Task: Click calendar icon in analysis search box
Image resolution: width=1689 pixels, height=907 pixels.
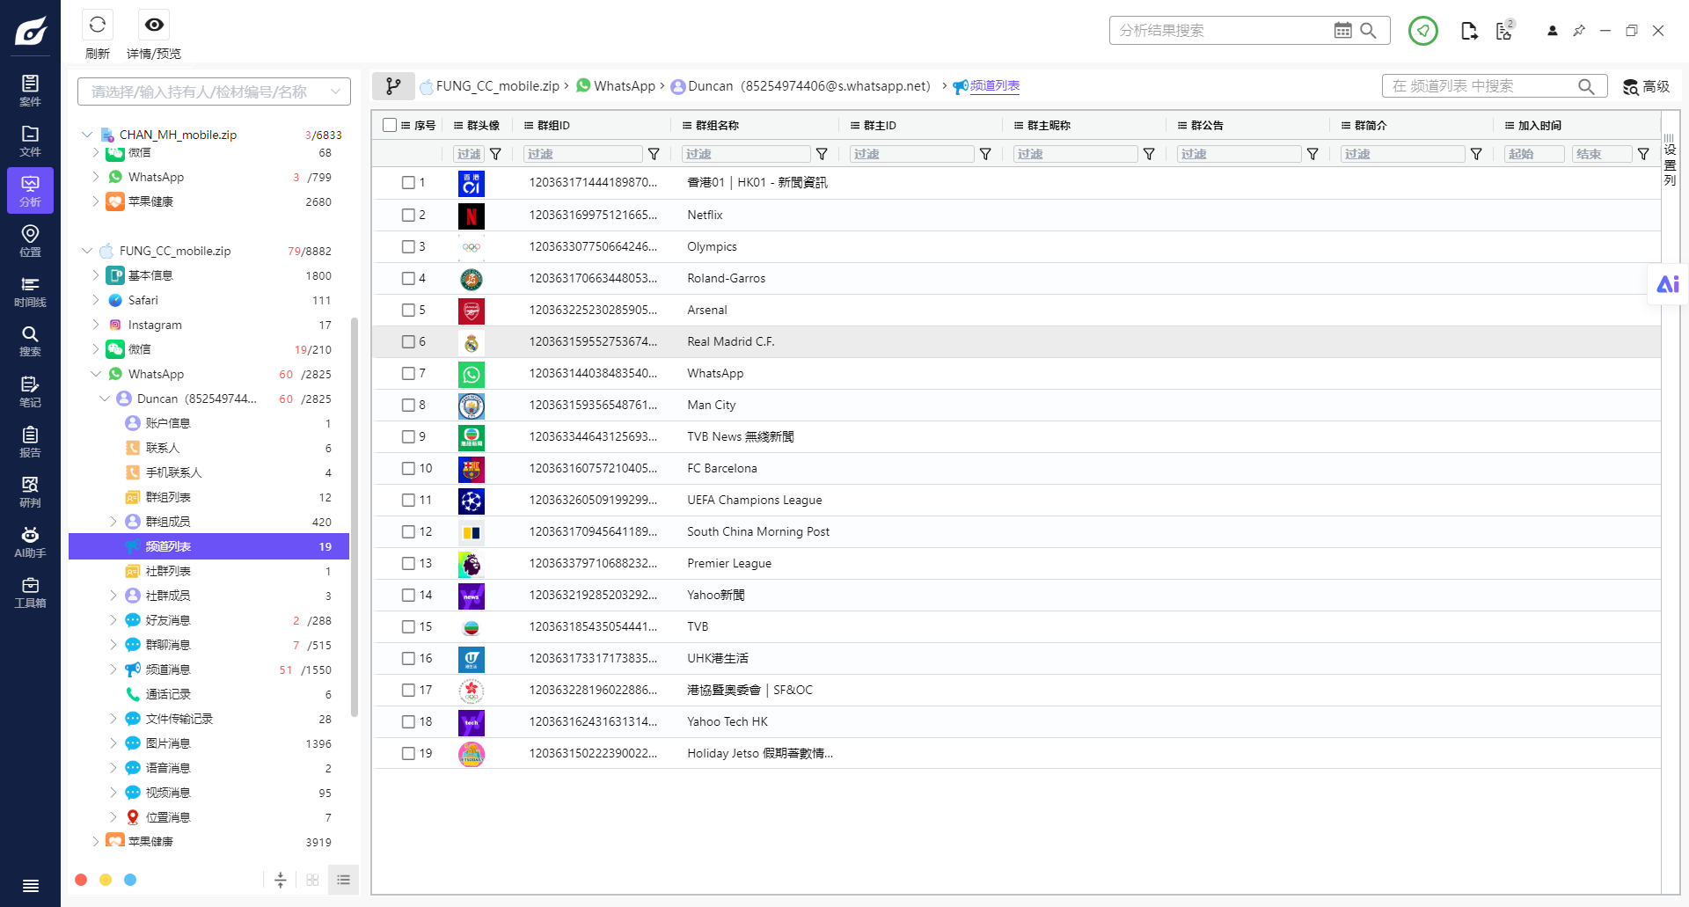Action: point(1342,31)
